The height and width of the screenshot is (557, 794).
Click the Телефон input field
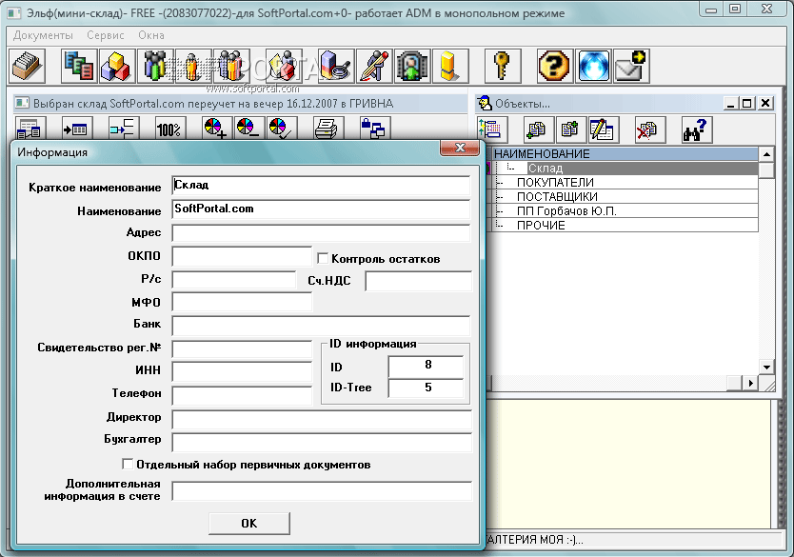coord(242,395)
